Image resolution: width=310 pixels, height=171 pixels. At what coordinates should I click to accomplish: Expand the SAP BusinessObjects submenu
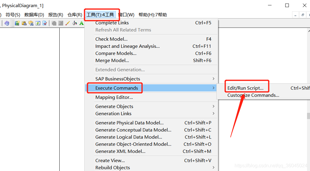[151, 79]
